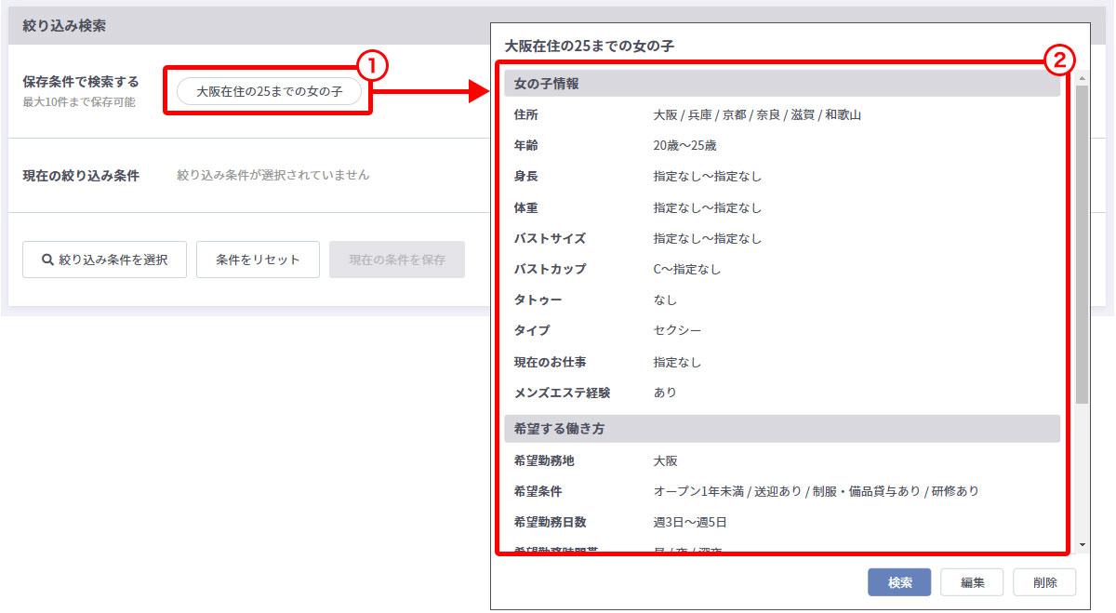Click the 絞り込み条件が選択されていません message

coord(272,175)
